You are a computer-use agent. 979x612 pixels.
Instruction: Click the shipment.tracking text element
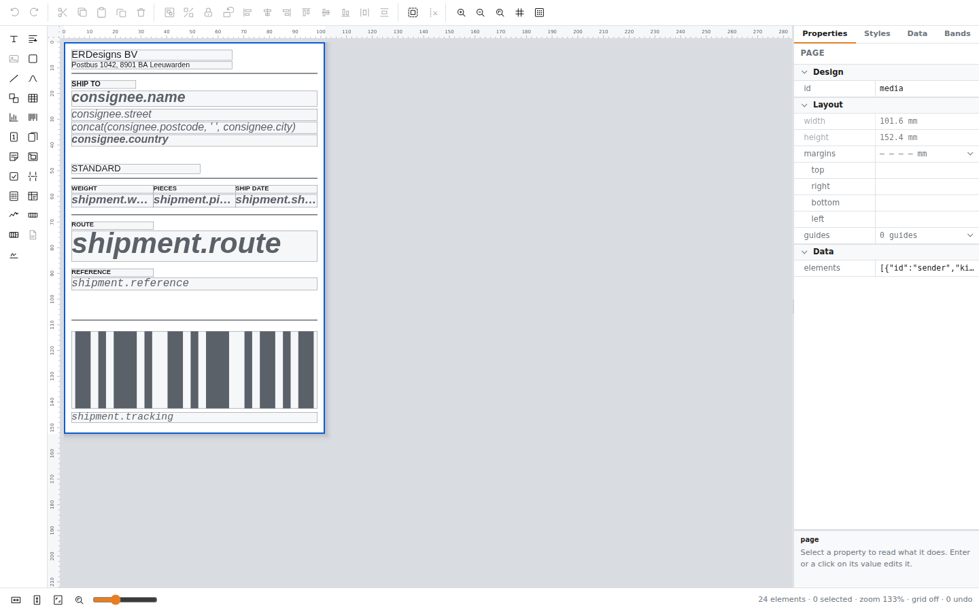(194, 418)
